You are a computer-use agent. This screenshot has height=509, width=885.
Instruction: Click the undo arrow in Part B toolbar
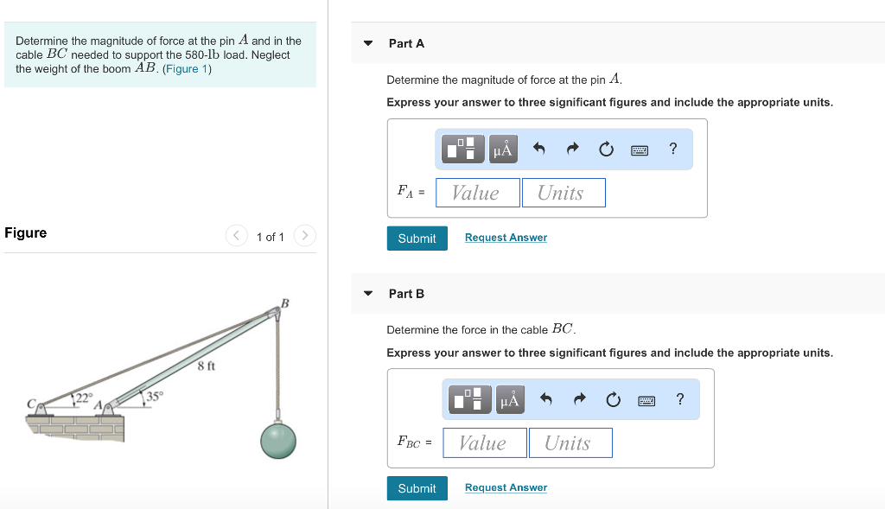tap(545, 399)
